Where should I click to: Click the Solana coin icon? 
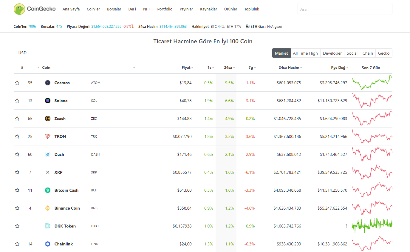(x=48, y=101)
